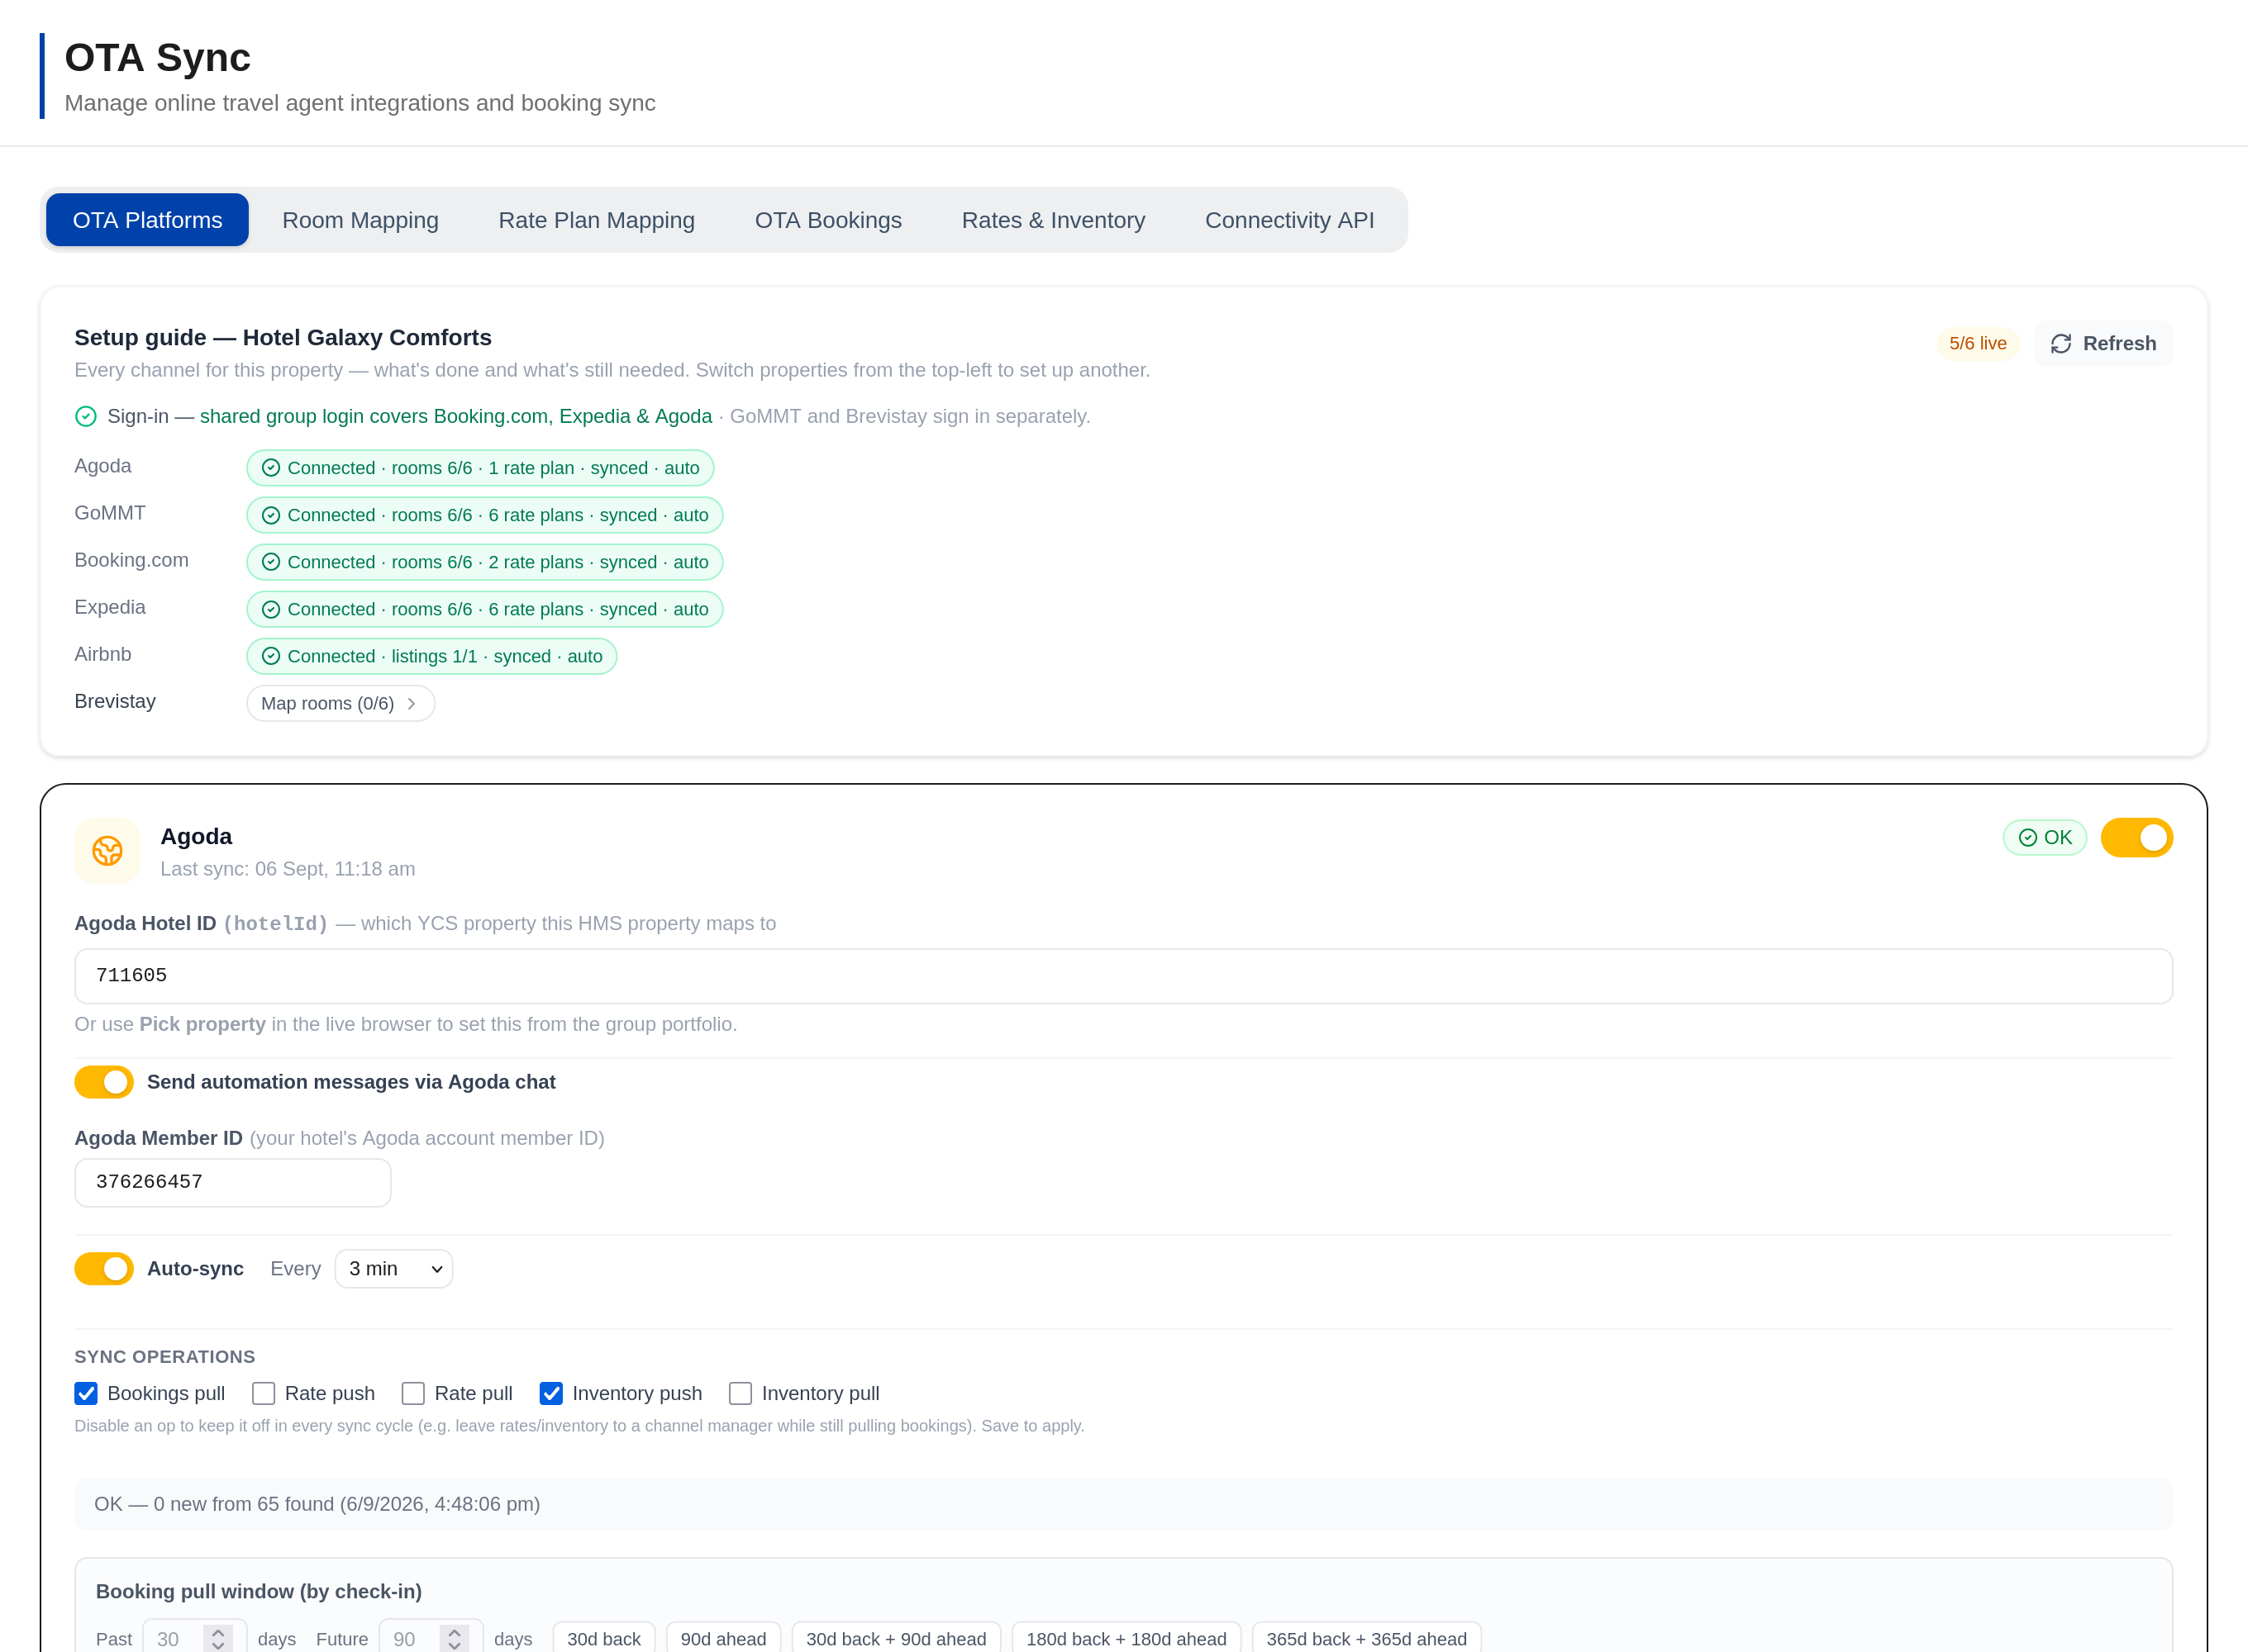Select the Rates & Inventory tab
Screen dimensions: 2248x1652
click(x=1054, y=220)
